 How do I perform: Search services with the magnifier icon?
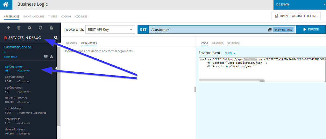pyautogui.click(x=56, y=38)
